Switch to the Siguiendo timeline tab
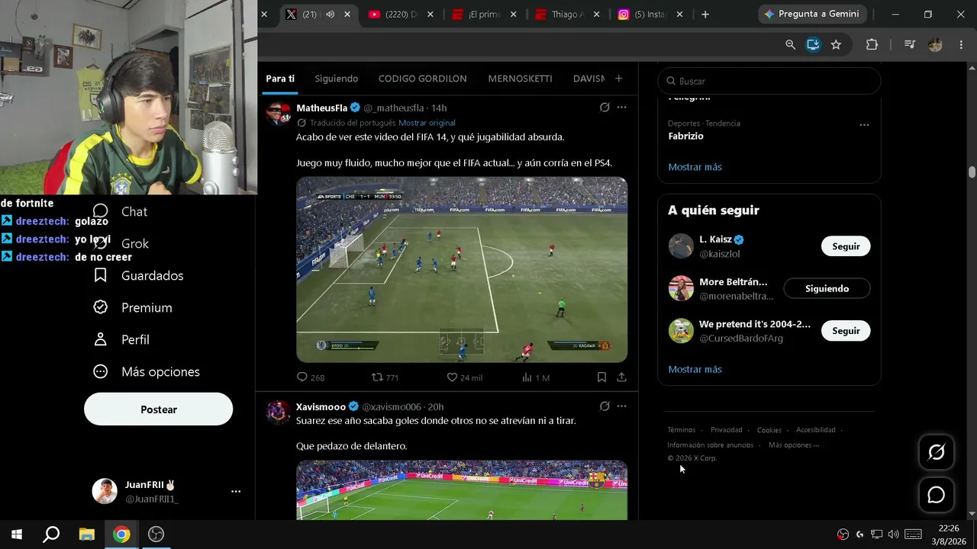The height and width of the screenshot is (549, 977). click(x=336, y=79)
